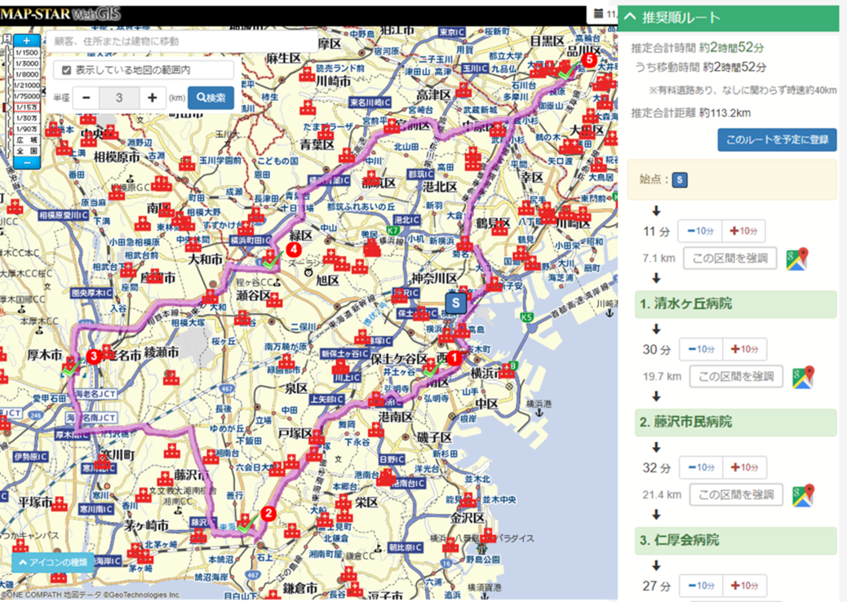Click the blue S start marker on the map

[x=456, y=303]
